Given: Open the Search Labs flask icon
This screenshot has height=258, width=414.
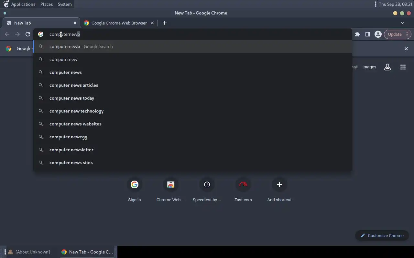Looking at the screenshot, I should point(387,67).
